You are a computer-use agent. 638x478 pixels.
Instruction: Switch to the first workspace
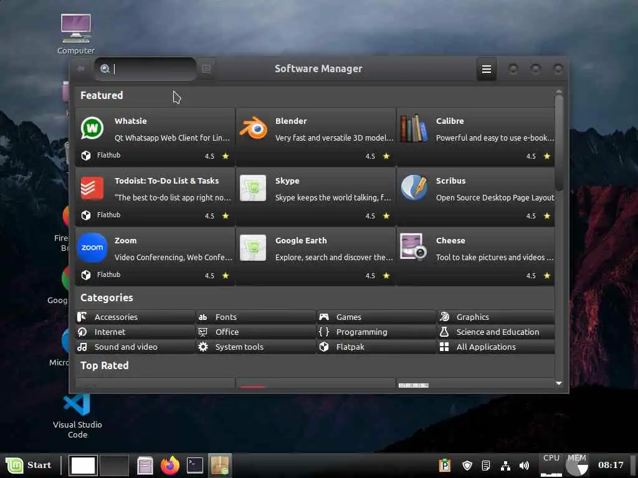click(83, 466)
